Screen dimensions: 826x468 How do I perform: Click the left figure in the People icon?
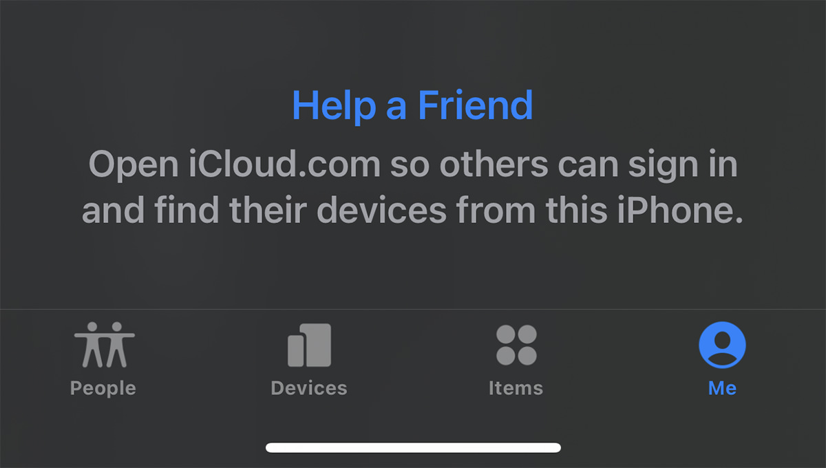[90, 345]
